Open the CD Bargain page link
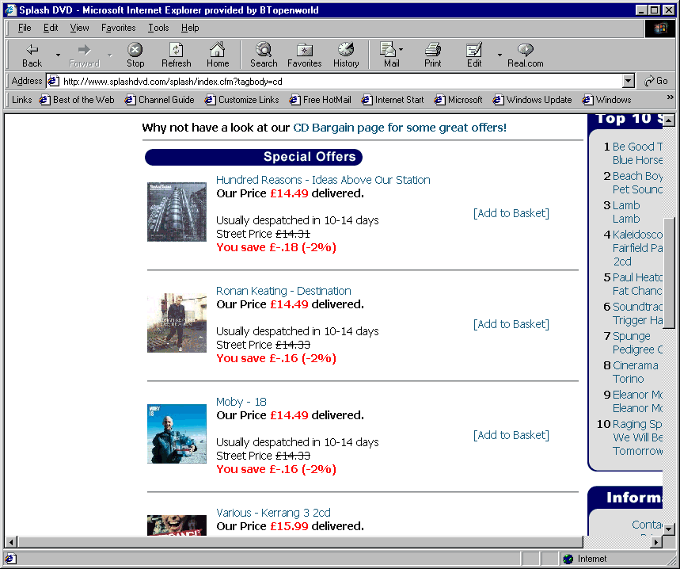Image resolution: width=680 pixels, height=569 pixels. 400,128
